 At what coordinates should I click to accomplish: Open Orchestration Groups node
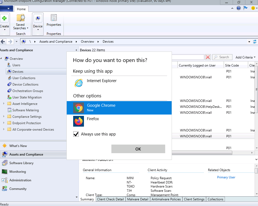(x=28, y=91)
